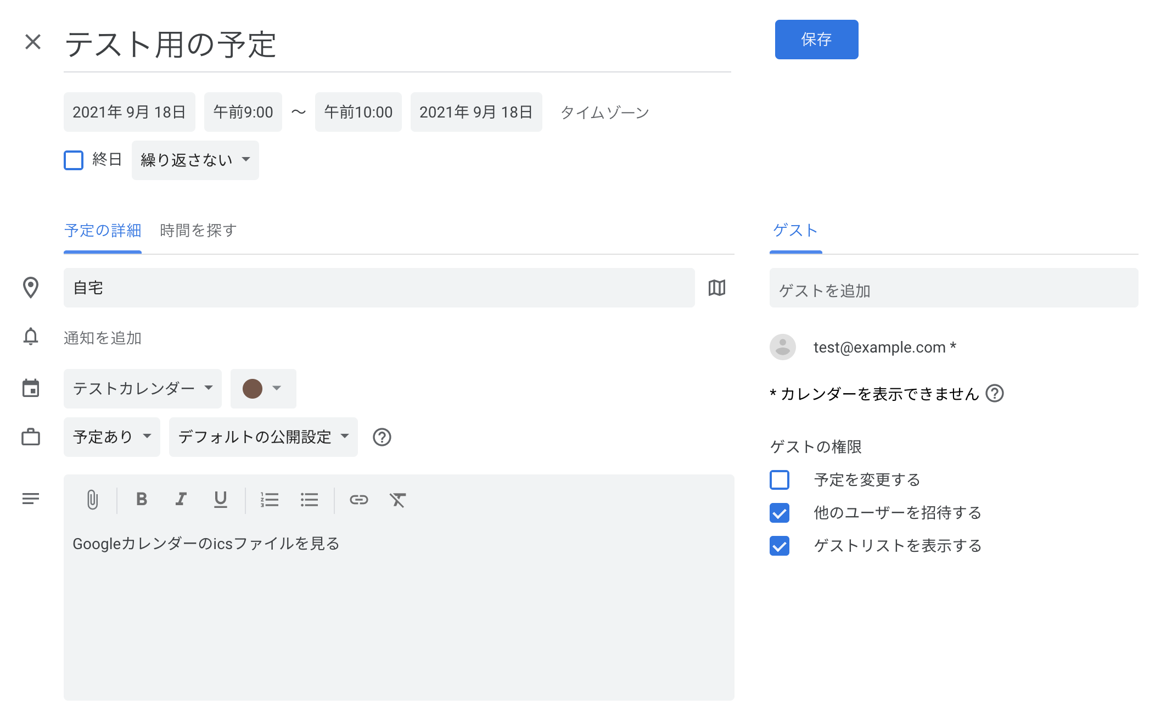Remove formatting from description text
Viewport: 1155px width, 727px height.
(397, 499)
